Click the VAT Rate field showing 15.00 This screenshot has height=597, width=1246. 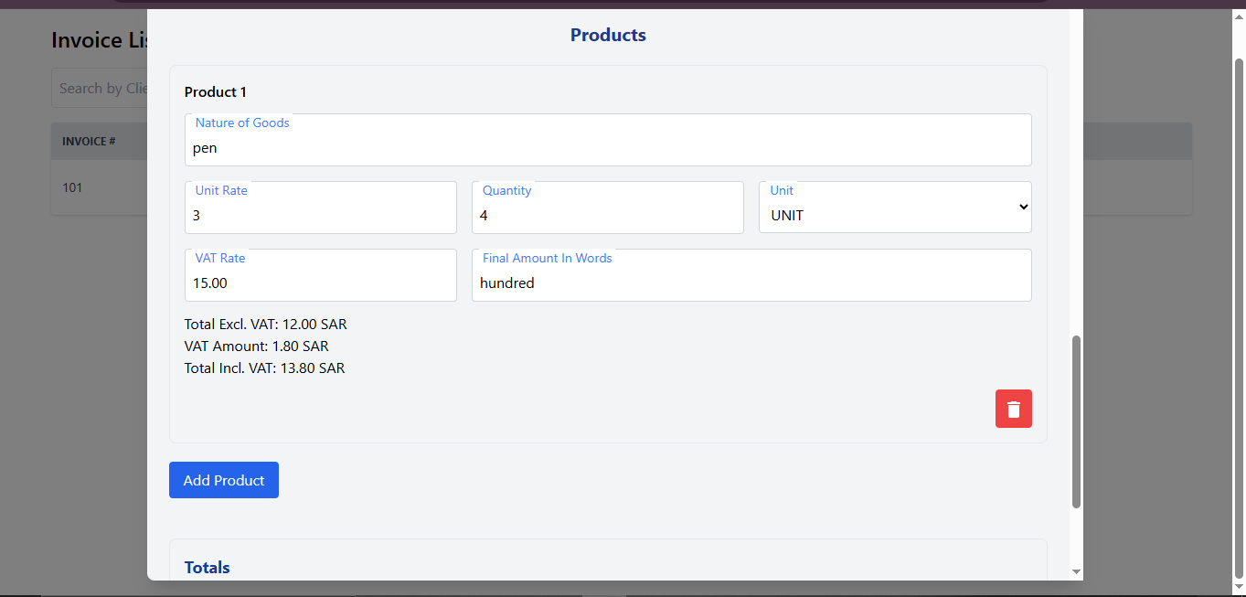pos(320,283)
